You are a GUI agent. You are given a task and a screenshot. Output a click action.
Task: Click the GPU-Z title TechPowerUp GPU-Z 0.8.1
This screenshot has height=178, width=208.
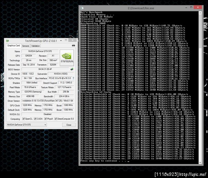41,41
